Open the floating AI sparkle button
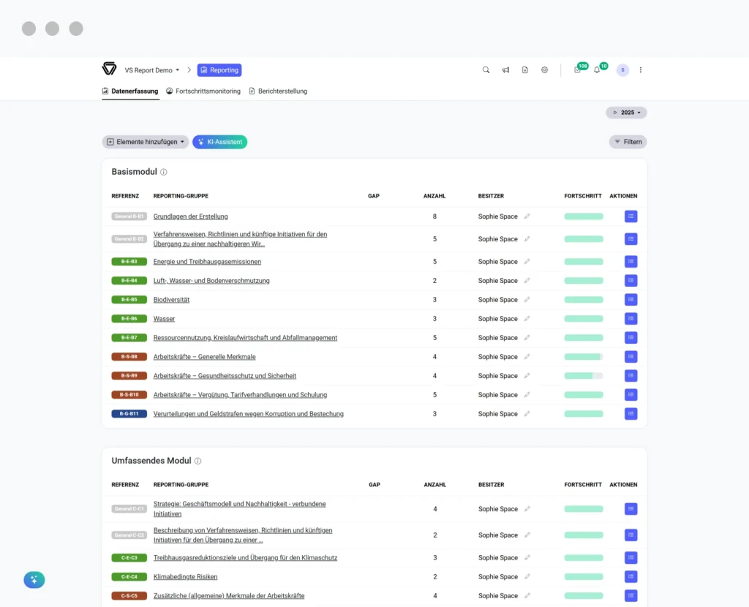 34,580
